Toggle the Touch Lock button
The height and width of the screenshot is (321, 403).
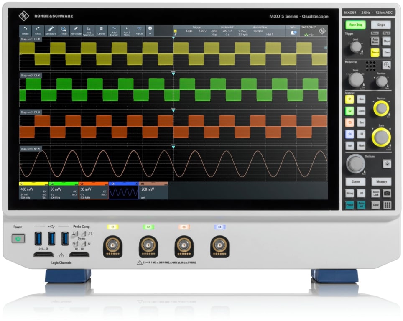click(376, 193)
